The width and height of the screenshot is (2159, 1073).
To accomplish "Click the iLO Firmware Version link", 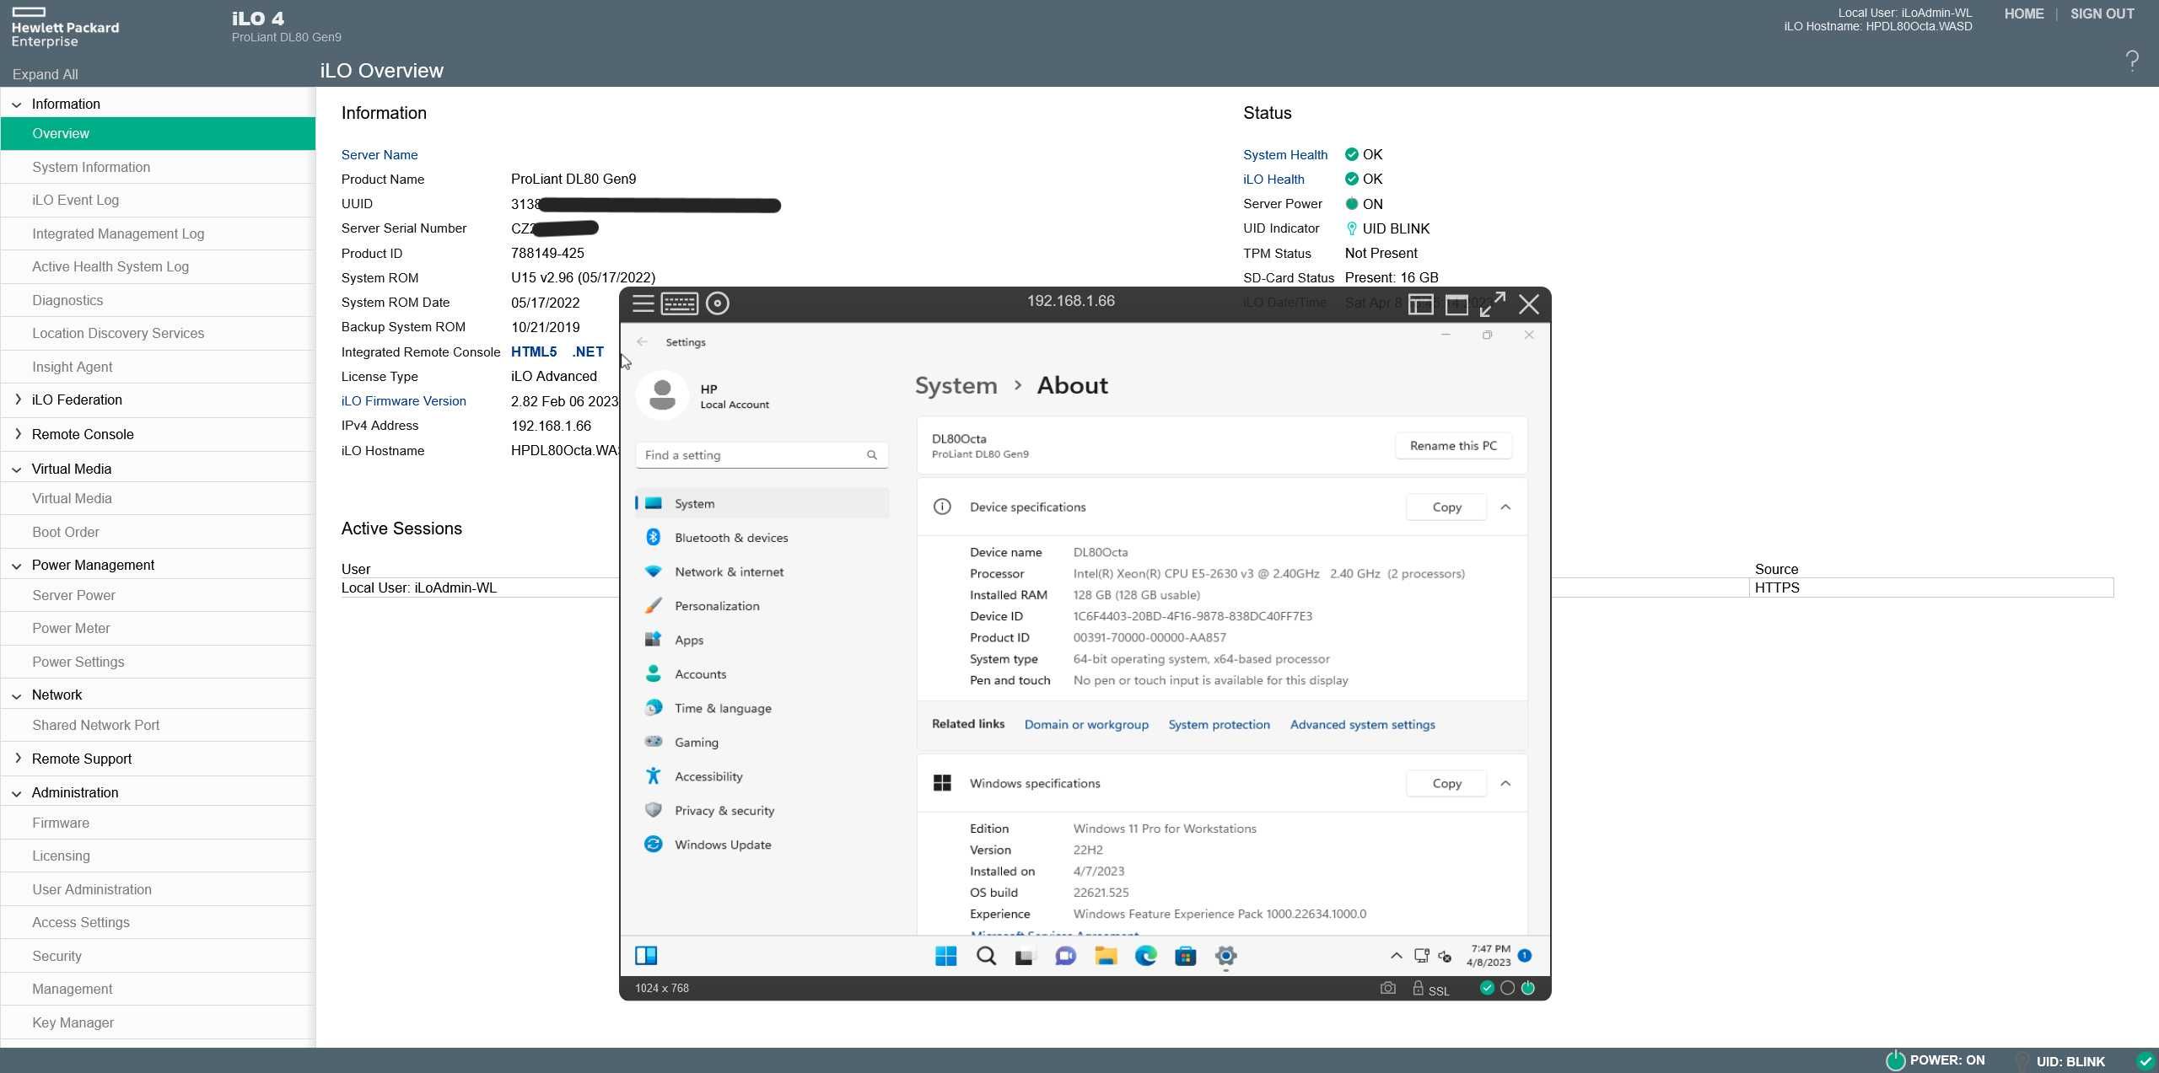I will pyautogui.click(x=403, y=401).
